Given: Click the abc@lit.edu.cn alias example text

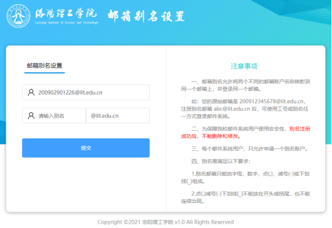Looking at the screenshot, I should (232, 109).
